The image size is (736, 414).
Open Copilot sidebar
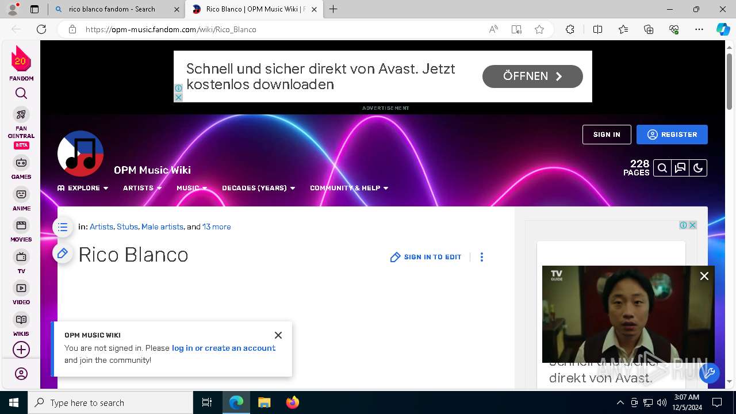tap(723, 29)
